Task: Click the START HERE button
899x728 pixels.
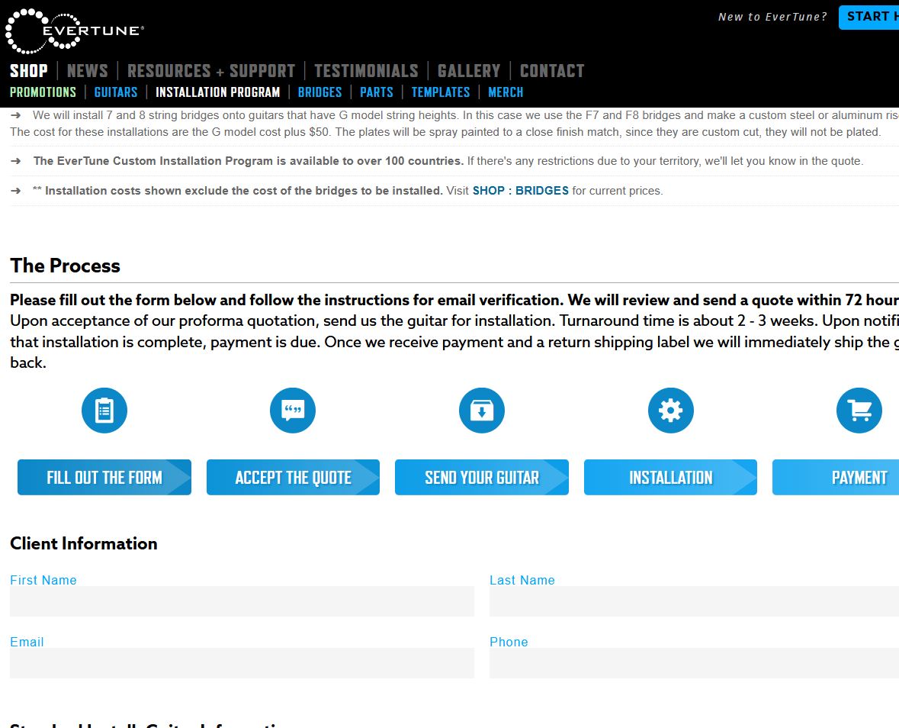Action: coord(868,18)
